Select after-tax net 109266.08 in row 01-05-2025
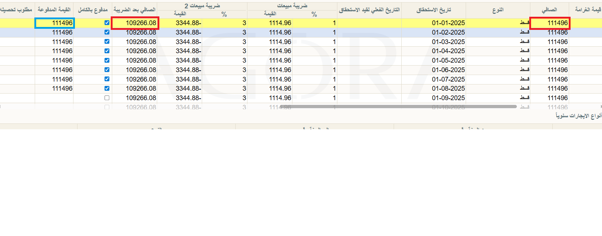Viewport: 602px width, 236px height. [135, 60]
